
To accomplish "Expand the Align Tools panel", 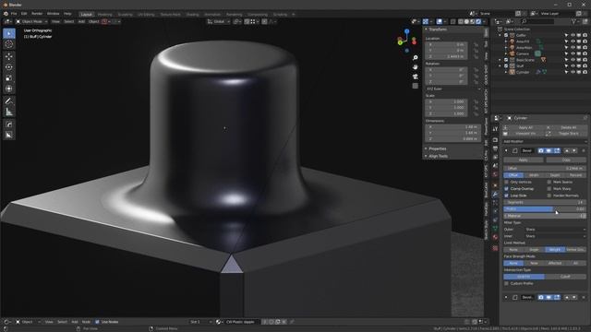I will (x=438, y=156).
